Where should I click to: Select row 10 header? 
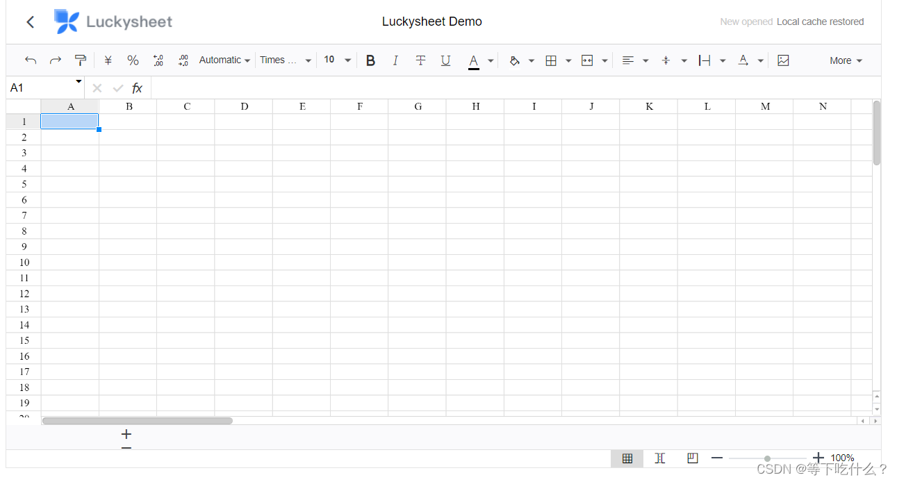24,263
